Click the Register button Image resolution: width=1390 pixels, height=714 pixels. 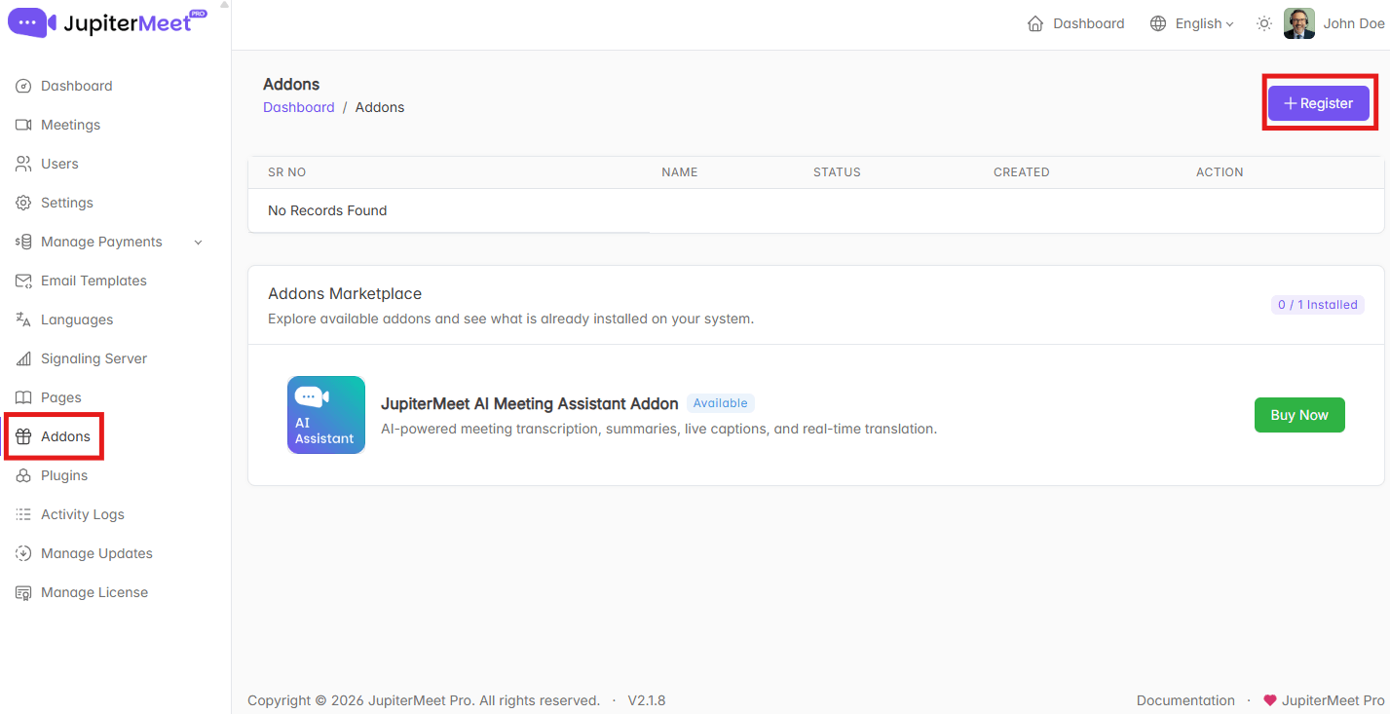(x=1319, y=103)
